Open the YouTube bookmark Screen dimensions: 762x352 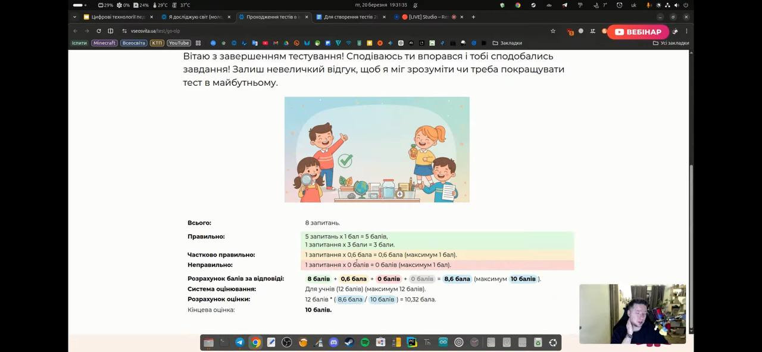tap(179, 43)
